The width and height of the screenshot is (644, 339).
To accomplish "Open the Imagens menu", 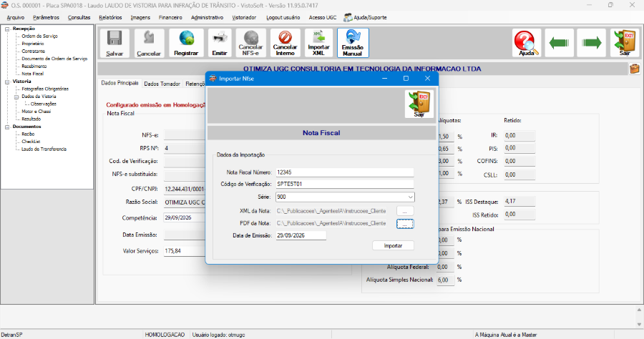I will (x=140, y=18).
